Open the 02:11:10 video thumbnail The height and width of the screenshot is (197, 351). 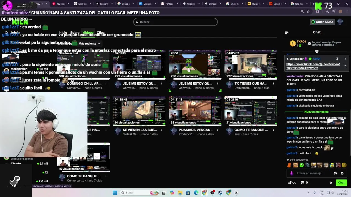(x=139, y=65)
